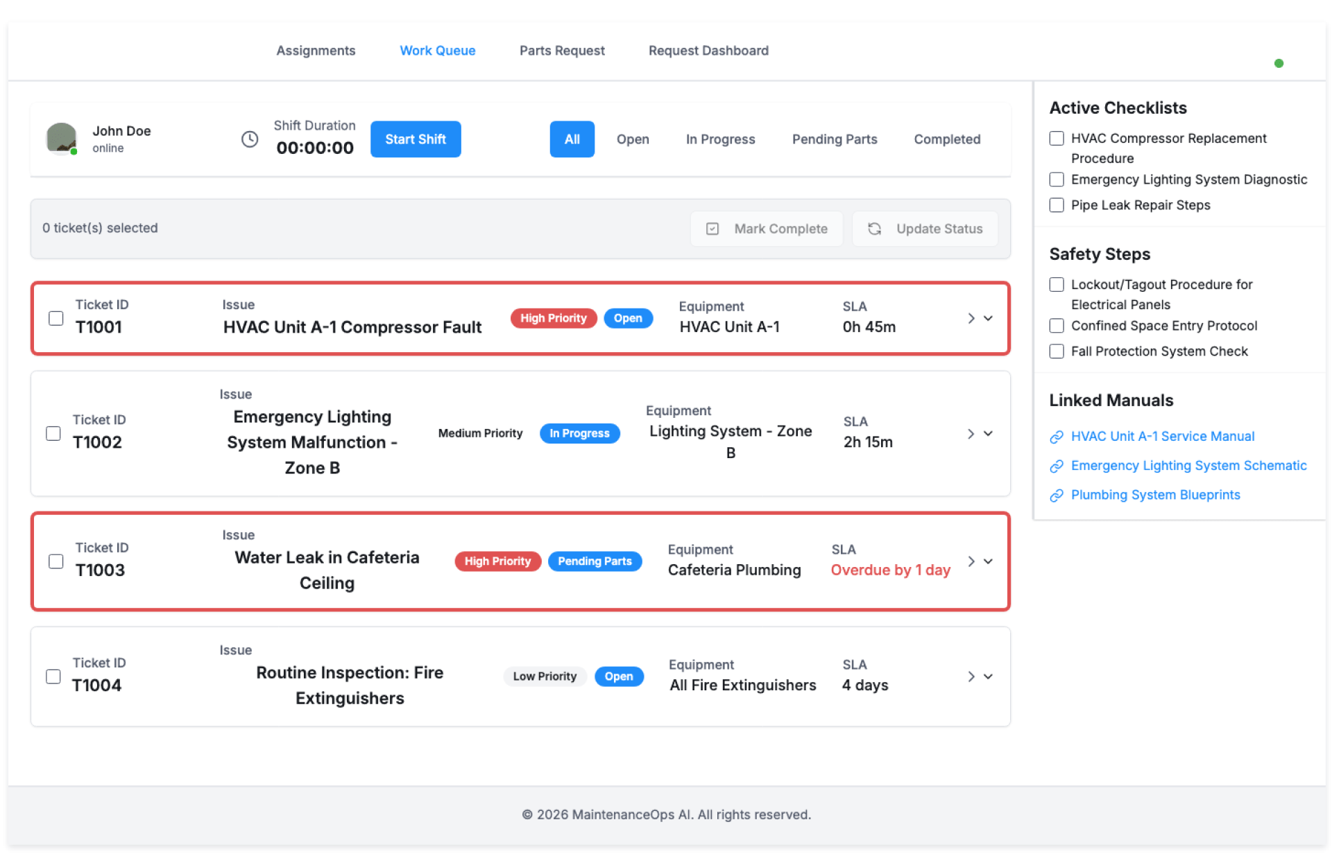Click link icon beside Plumbing System Blueprints
1332x865 pixels.
(x=1056, y=495)
